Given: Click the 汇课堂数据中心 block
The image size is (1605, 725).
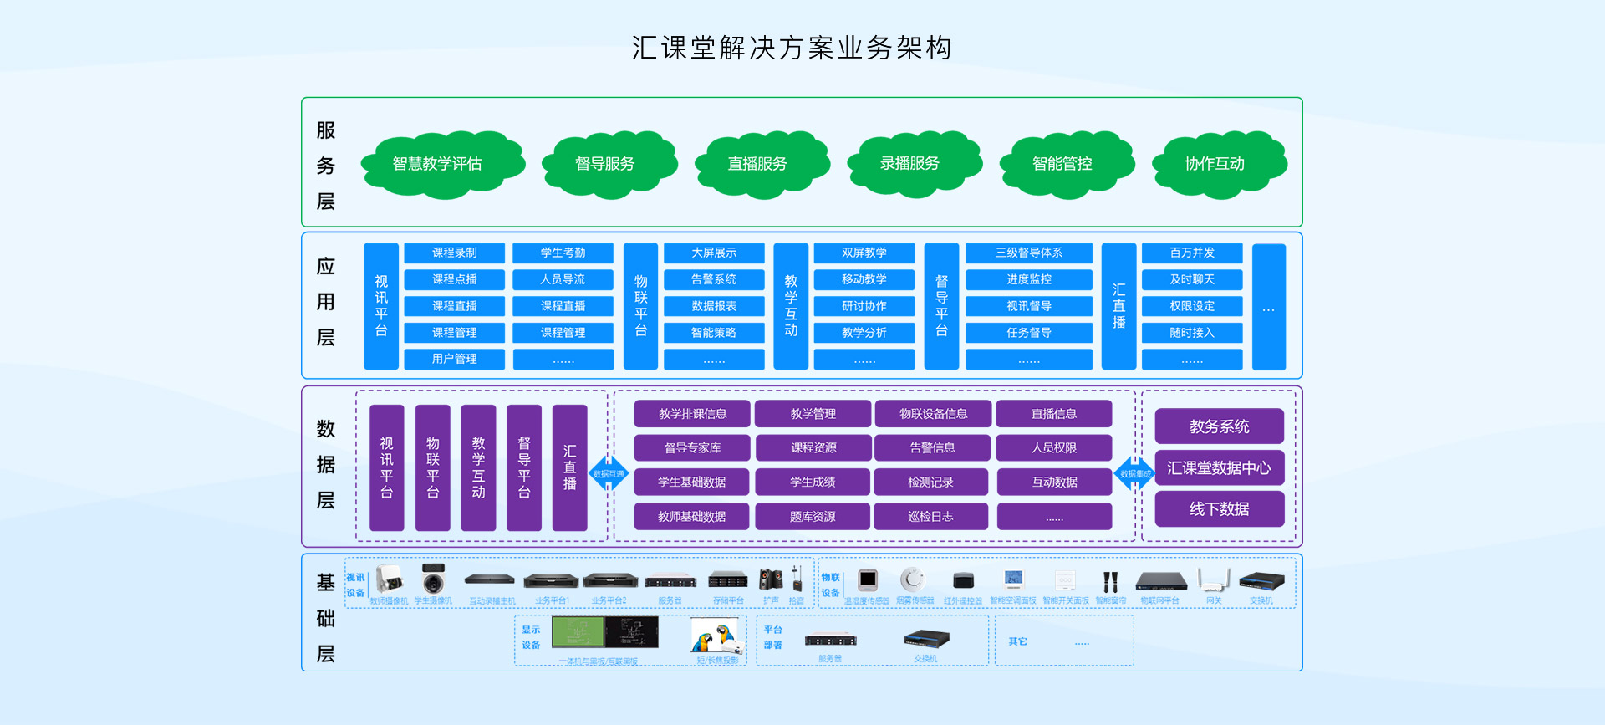Looking at the screenshot, I should pyautogui.click(x=1220, y=468).
